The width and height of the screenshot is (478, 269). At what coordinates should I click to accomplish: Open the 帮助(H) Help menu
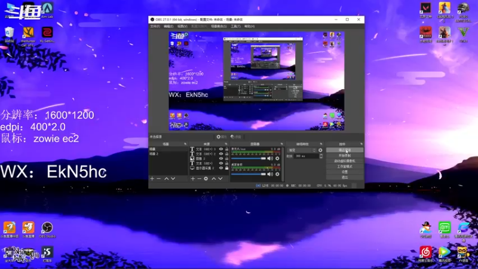(x=249, y=26)
